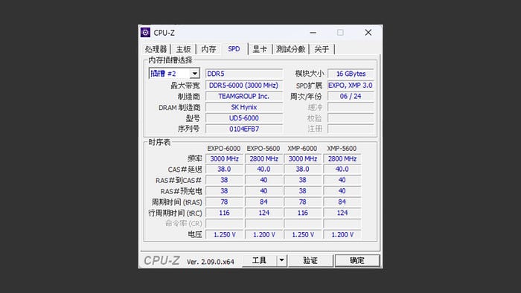This screenshot has height=293, width=521.
Task: Click the 工具 button
Action: coord(259,260)
